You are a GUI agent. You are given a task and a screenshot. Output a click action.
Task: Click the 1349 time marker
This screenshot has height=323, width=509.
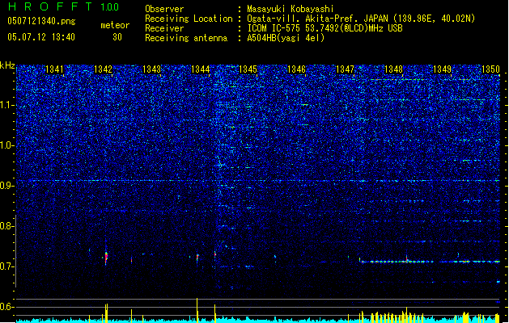tap(442, 69)
